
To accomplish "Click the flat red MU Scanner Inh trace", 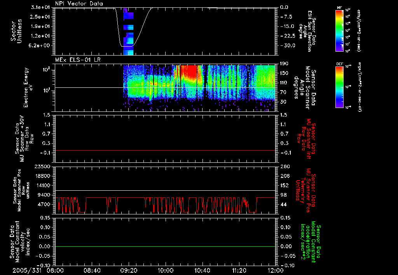I will [165, 150].
